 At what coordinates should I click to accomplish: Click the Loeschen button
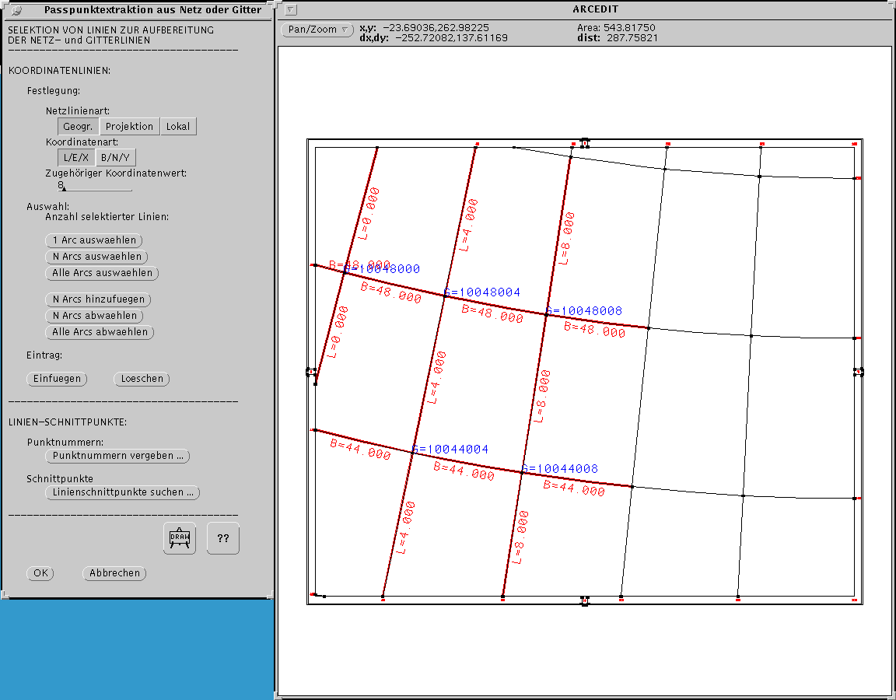[x=142, y=379]
